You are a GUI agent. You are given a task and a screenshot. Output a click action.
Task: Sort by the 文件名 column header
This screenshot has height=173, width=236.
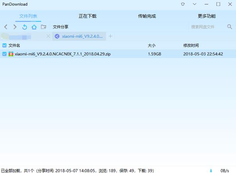(14, 46)
